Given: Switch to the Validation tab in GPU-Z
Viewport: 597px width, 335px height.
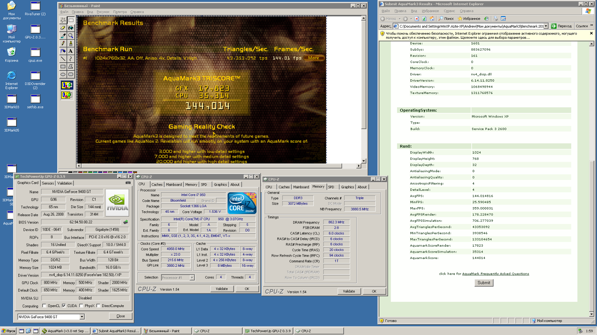Looking at the screenshot, I should pyautogui.click(x=65, y=183).
